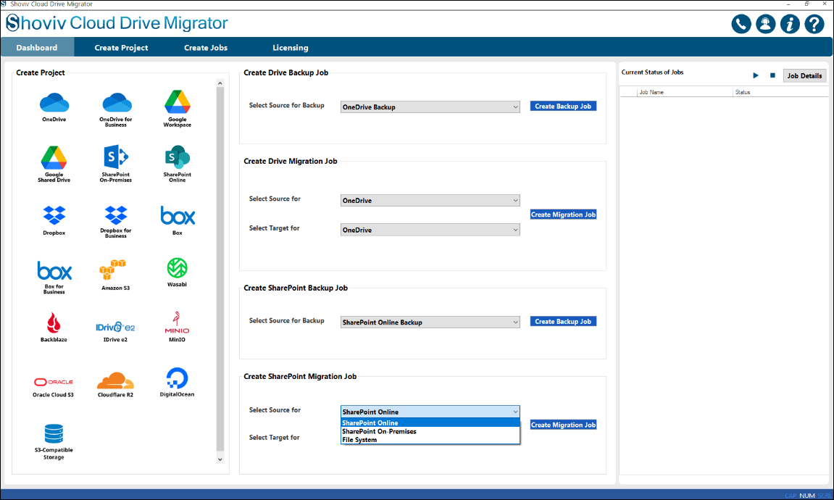Open the Dropbox for Business icon
834x500 pixels.
[x=116, y=215]
